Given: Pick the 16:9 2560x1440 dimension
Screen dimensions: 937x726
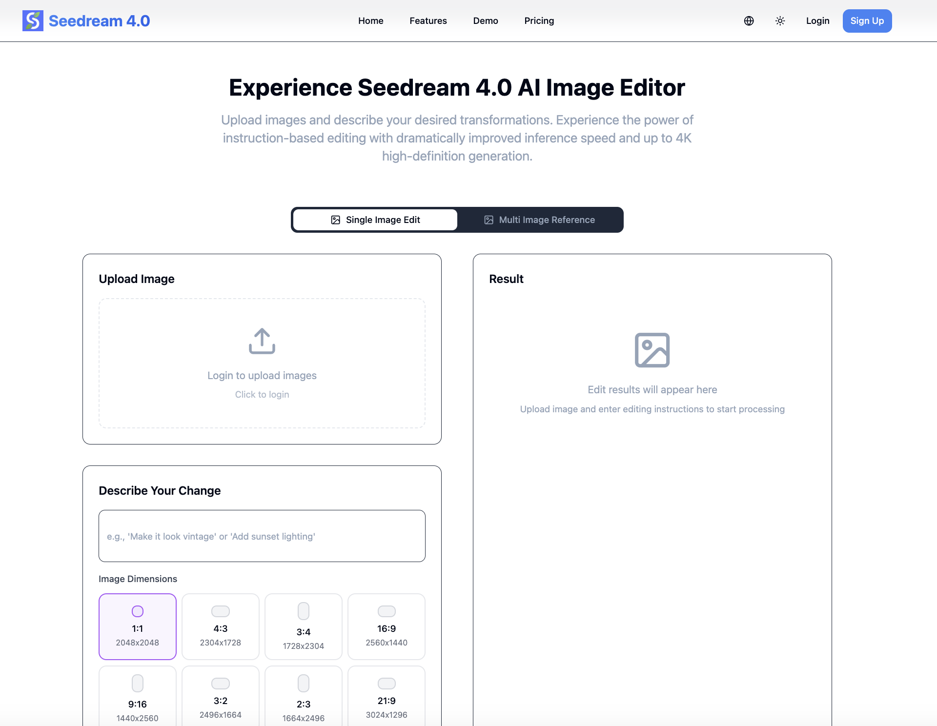Looking at the screenshot, I should (387, 626).
